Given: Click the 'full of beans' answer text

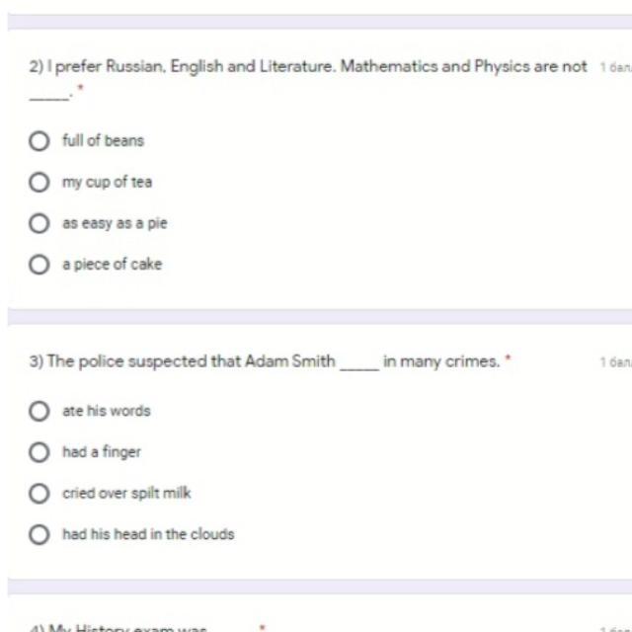Looking at the screenshot, I should click(x=103, y=141).
